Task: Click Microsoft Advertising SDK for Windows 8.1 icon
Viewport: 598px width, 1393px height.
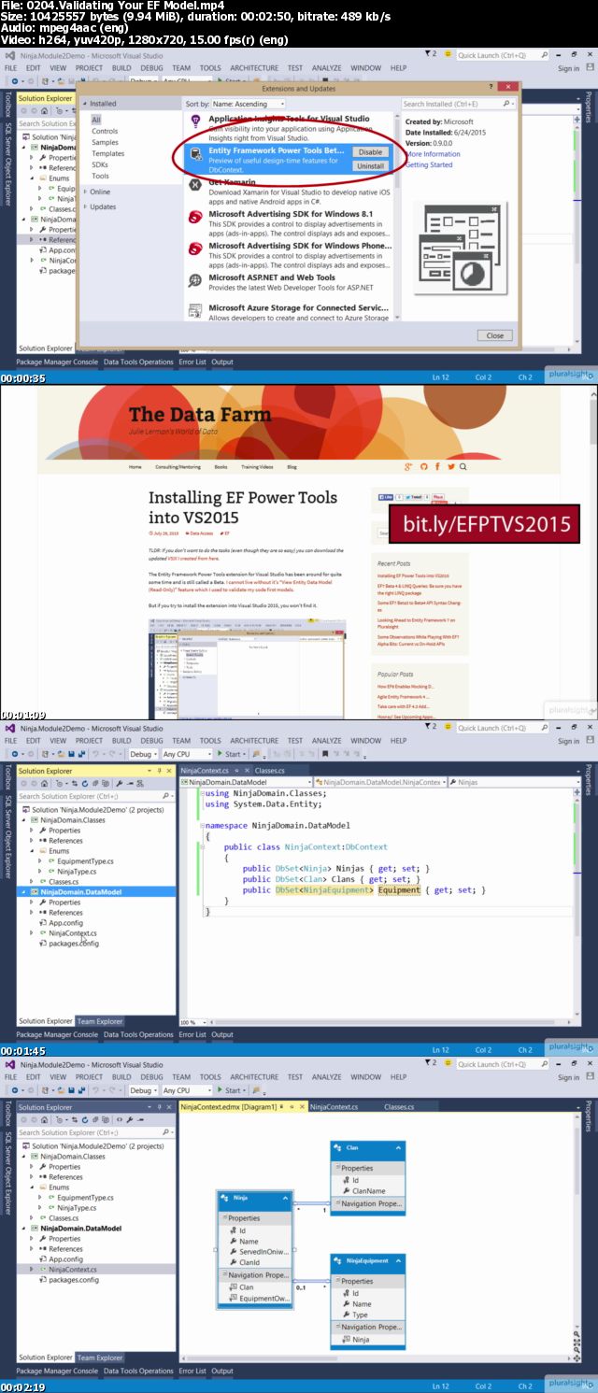Action: 195,218
